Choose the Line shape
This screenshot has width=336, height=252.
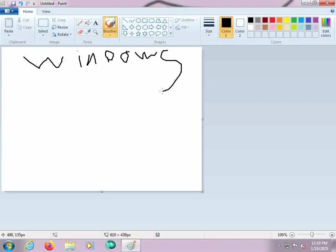[x=125, y=21]
